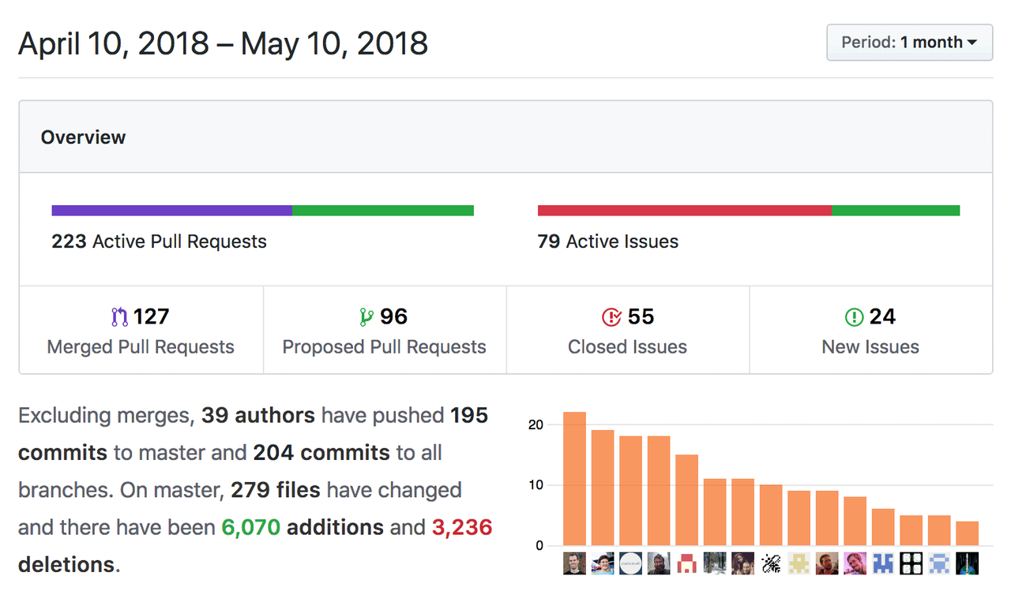View the 55 Closed Issues link
This screenshot has width=1011, height=602.
click(628, 331)
